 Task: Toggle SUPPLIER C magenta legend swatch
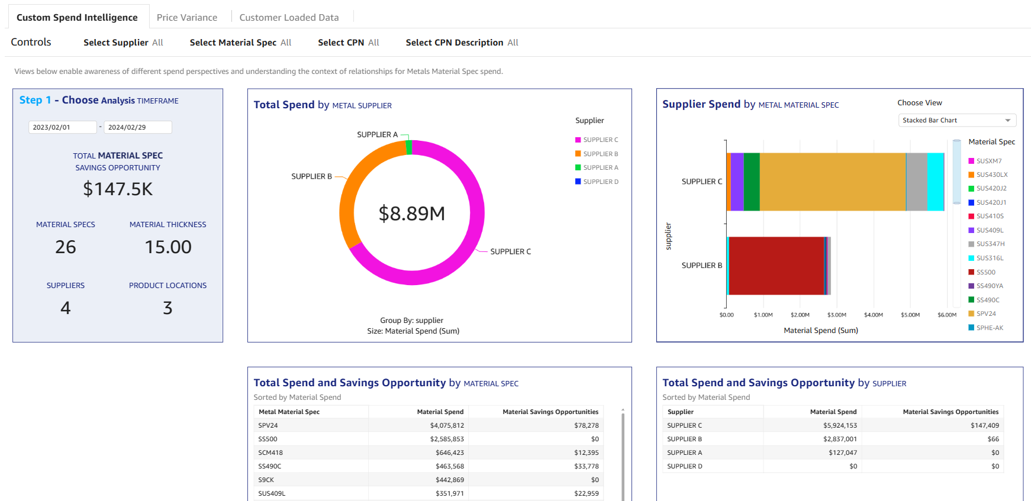(578, 140)
